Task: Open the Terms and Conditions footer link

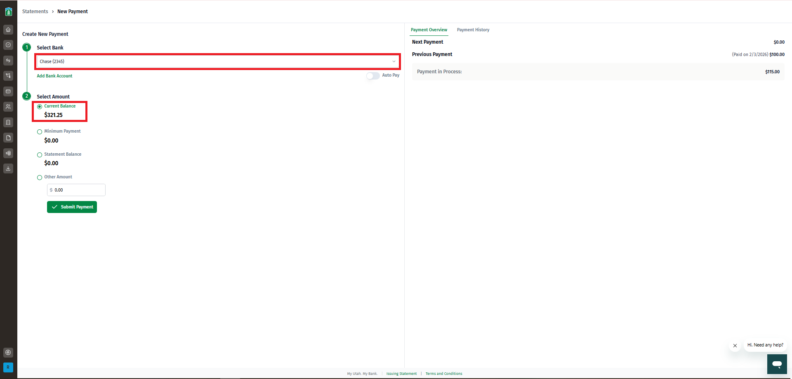Action: pyautogui.click(x=444, y=374)
